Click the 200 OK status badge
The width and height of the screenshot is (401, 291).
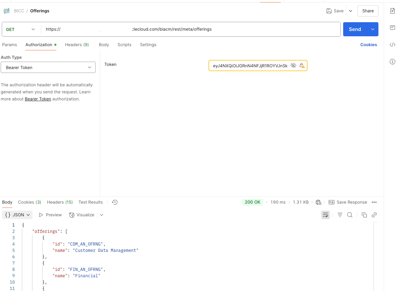(253, 202)
